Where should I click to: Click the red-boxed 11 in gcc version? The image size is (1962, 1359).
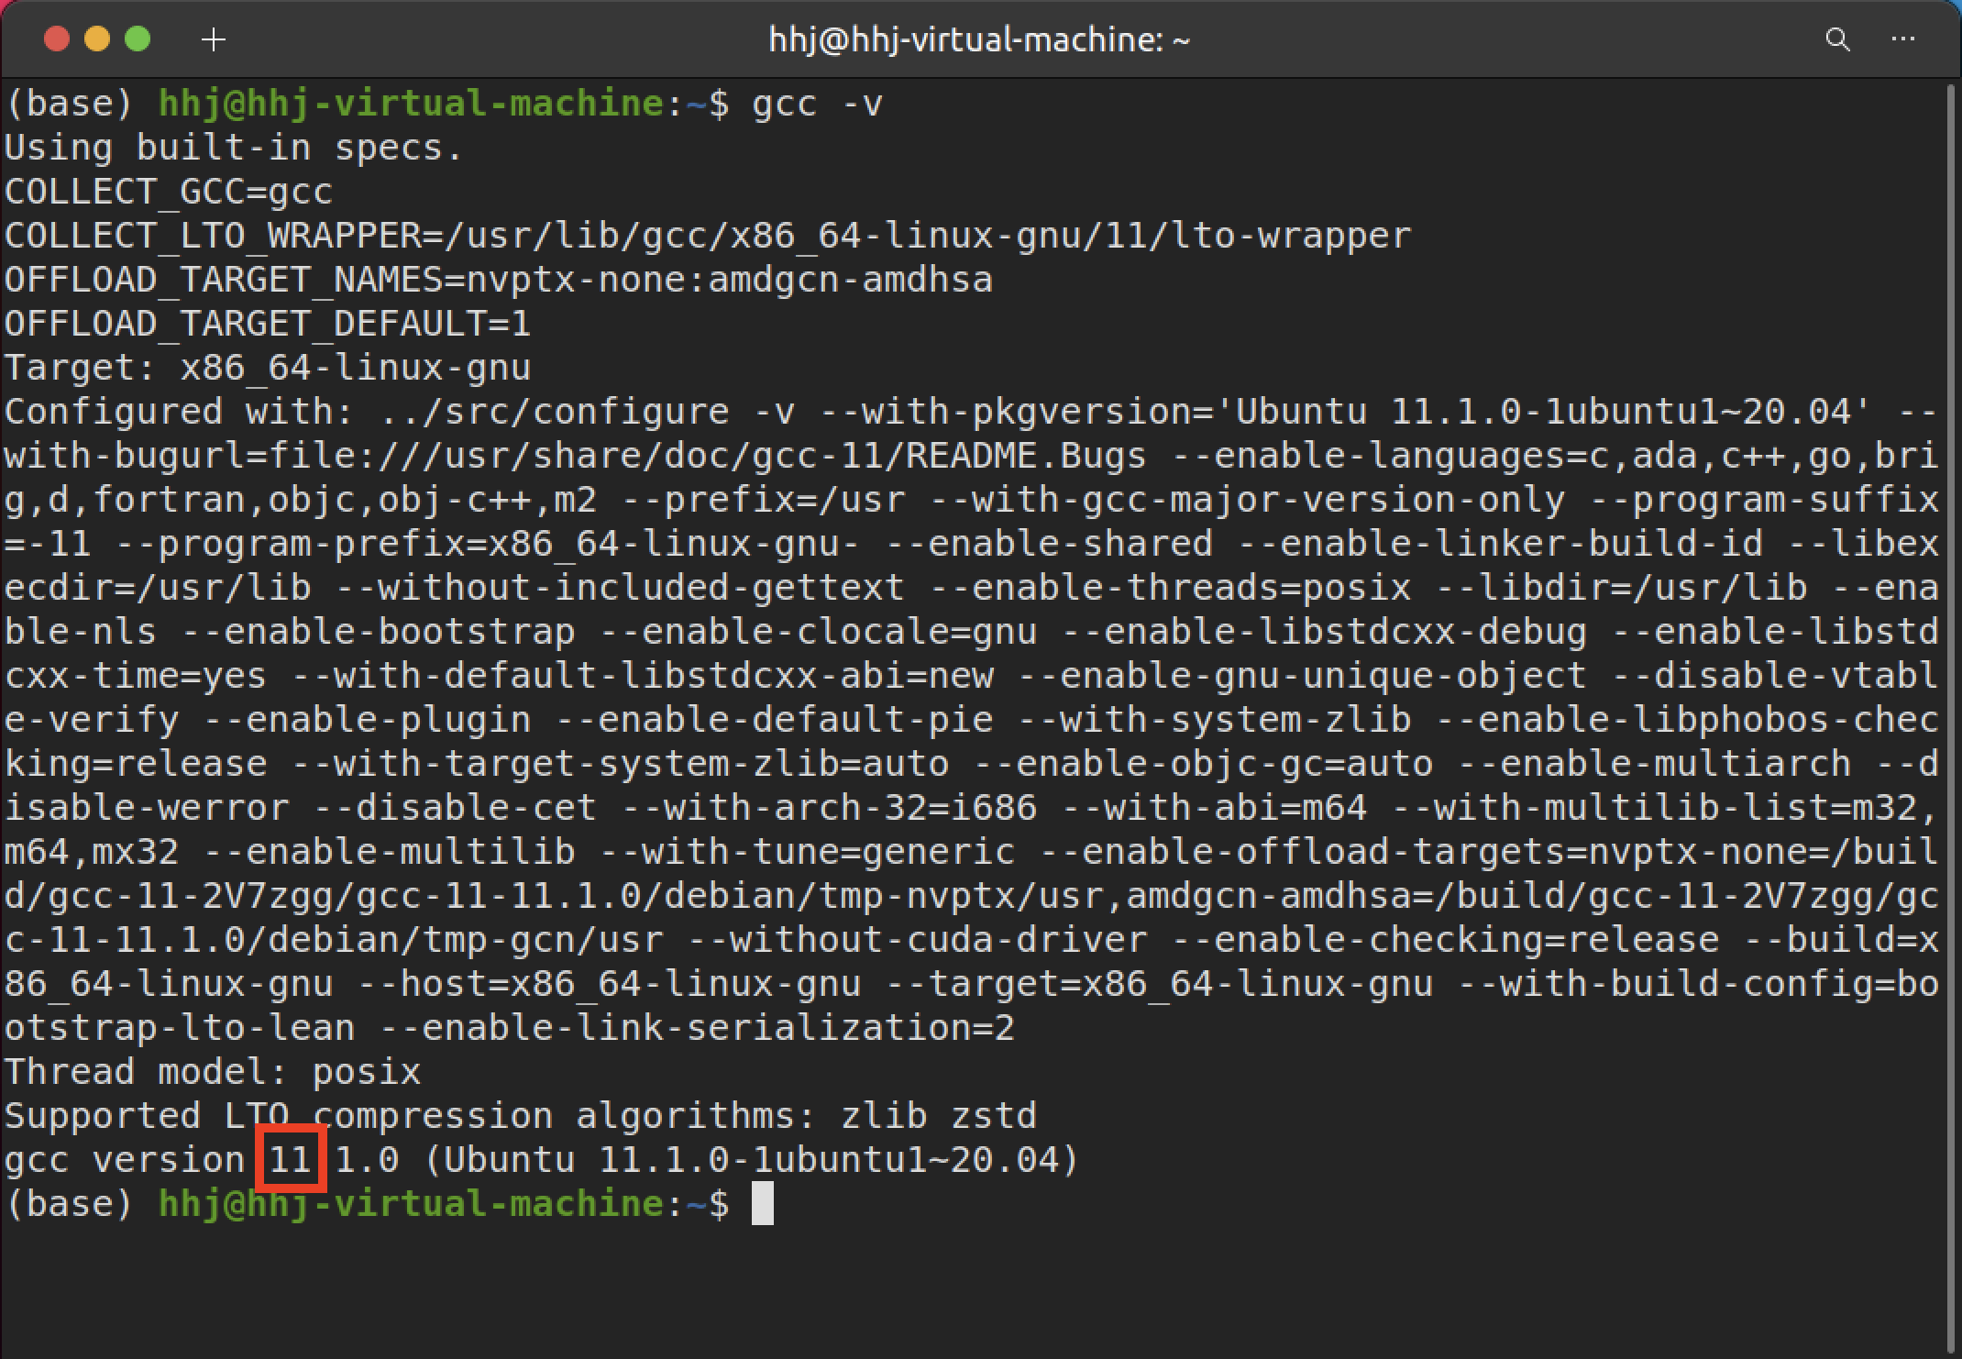pos(290,1159)
